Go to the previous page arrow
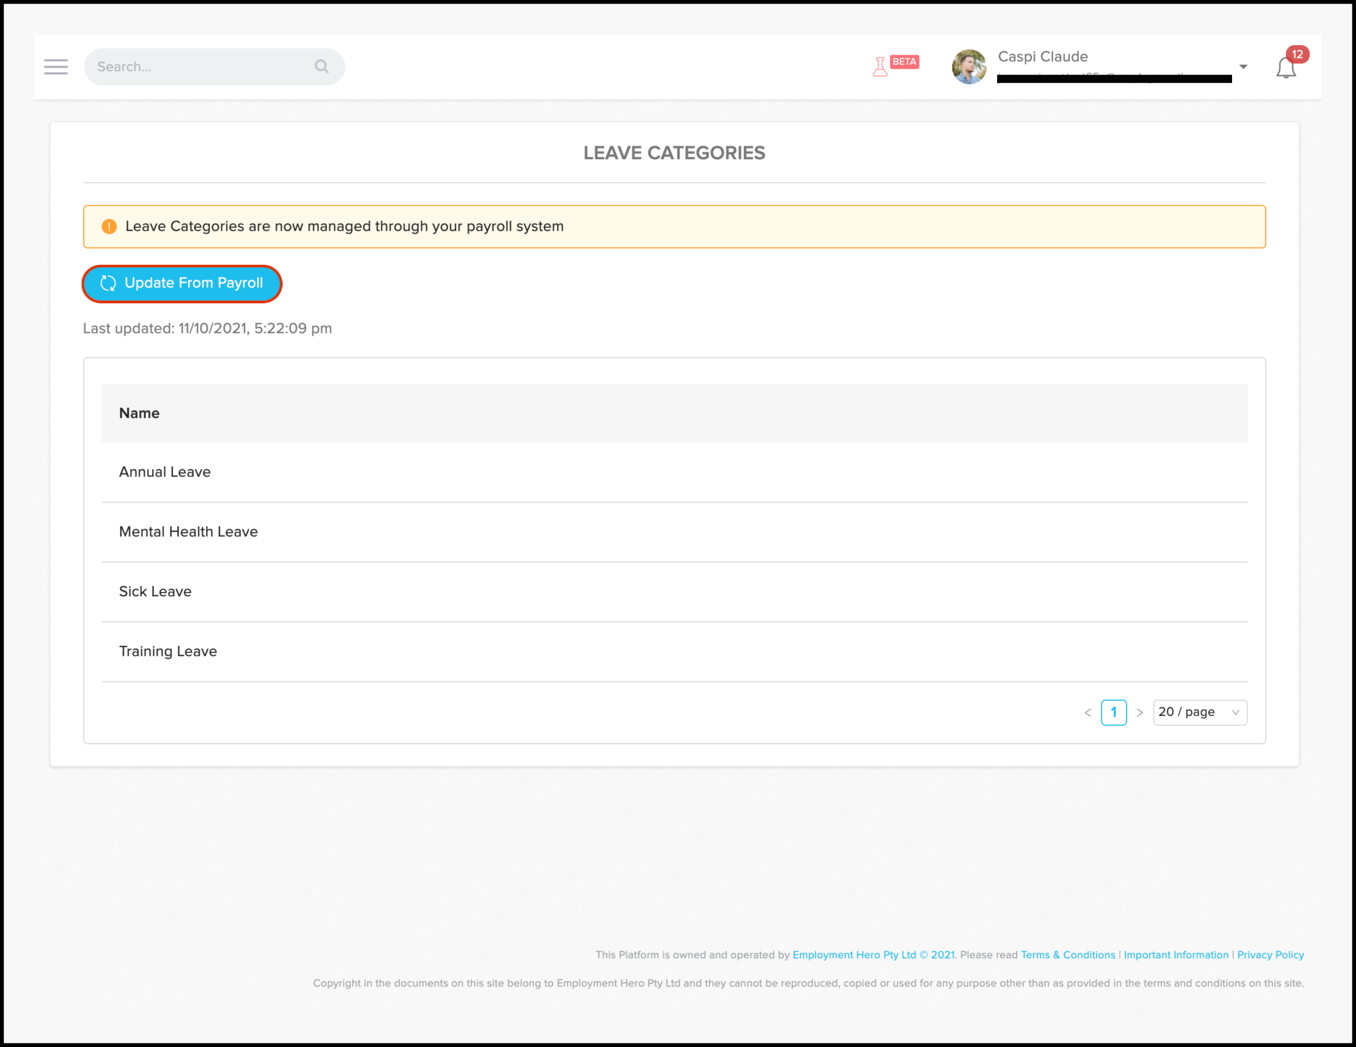This screenshot has width=1356, height=1047. (x=1088, y=713)
